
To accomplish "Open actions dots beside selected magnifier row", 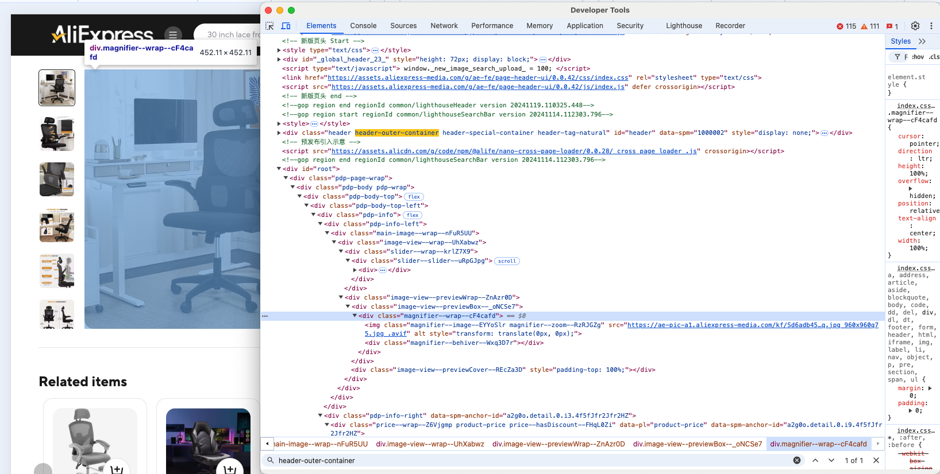I will [265, 316].
